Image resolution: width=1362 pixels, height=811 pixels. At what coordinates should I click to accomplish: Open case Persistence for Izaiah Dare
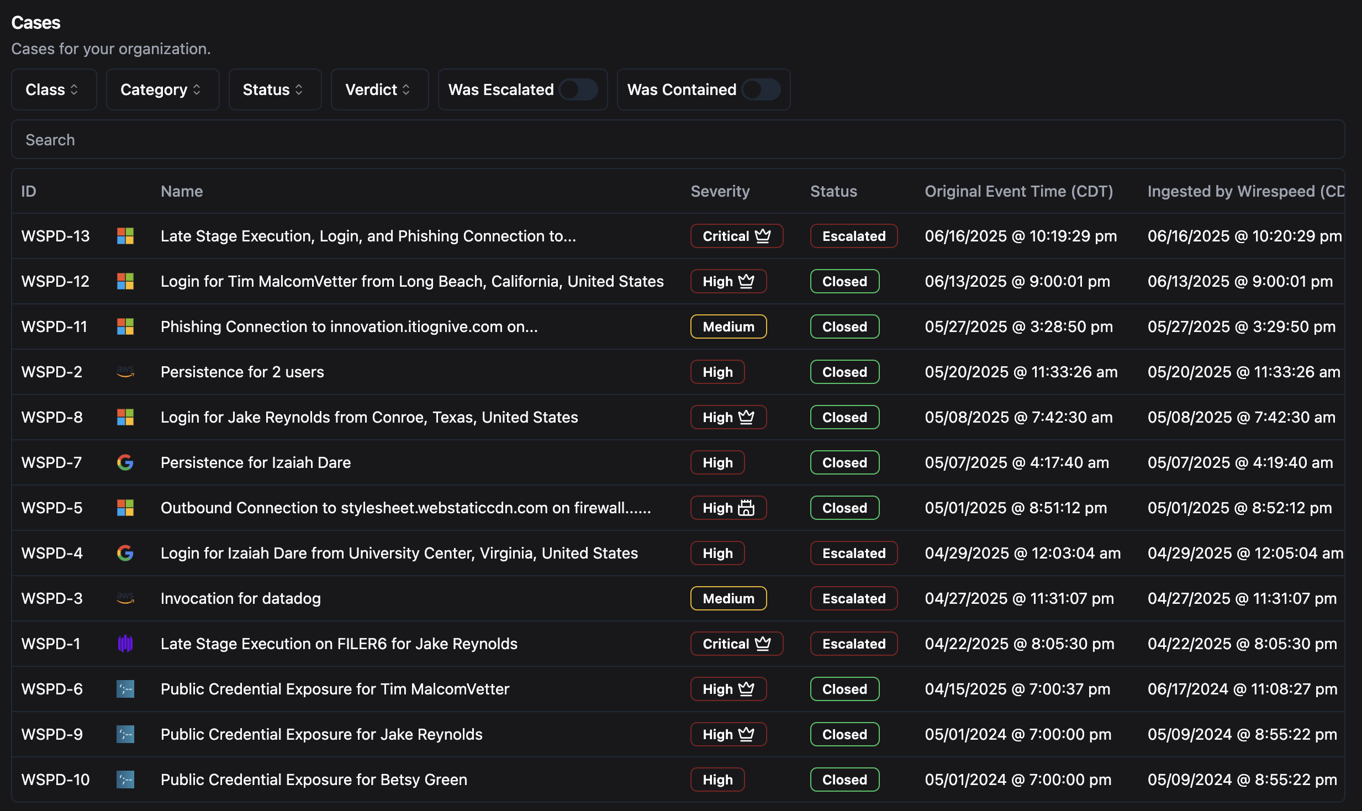(255, 462)
